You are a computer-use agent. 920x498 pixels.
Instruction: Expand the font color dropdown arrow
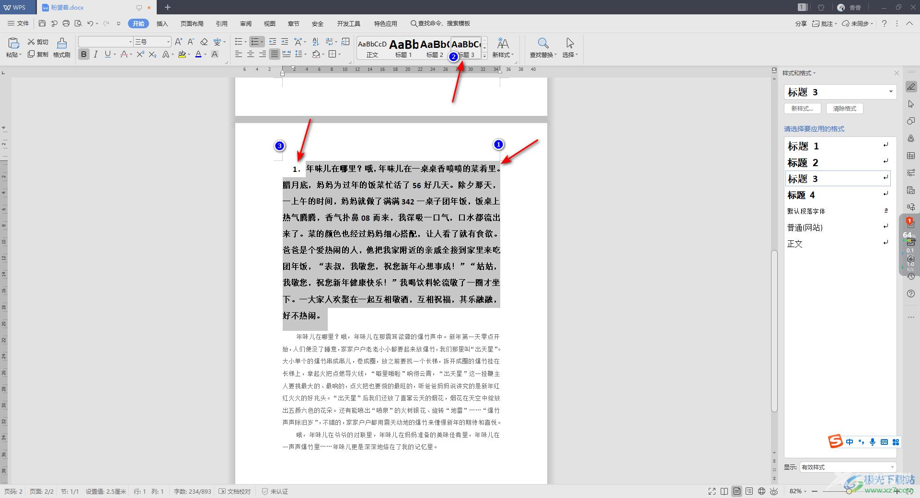point(205,55)
